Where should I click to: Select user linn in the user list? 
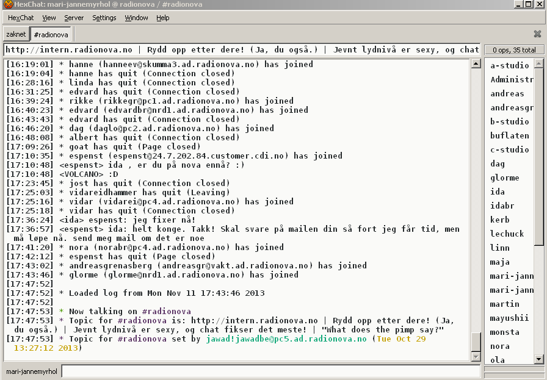click(510, 248)
